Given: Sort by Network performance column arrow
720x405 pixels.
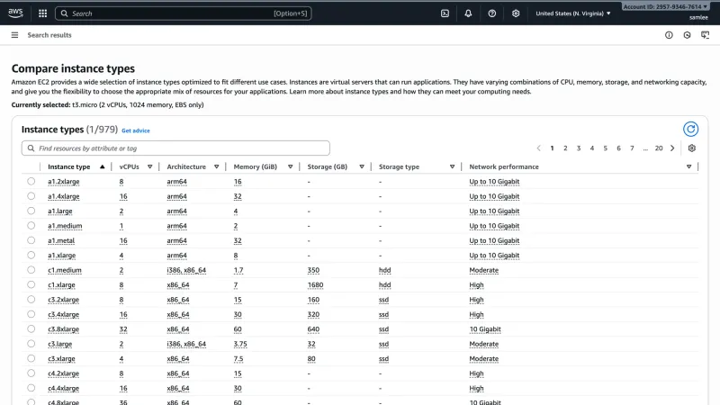Looking at the screenshot, I should coord(688,166).
